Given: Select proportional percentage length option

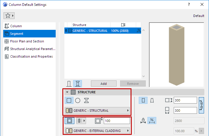Looking at the screenshot, I should click(152, 120).
